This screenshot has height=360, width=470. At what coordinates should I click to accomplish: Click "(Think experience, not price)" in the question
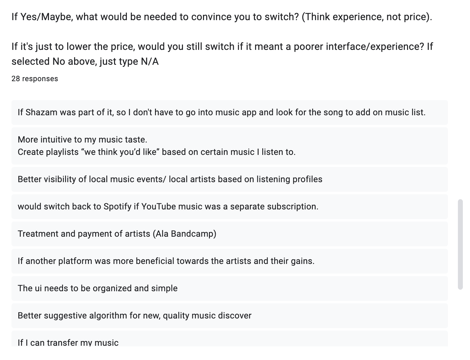click(366, 17)
